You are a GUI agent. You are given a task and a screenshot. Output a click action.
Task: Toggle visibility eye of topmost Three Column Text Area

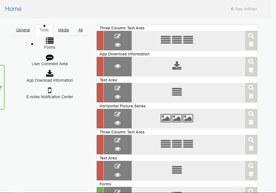point(118,45)
